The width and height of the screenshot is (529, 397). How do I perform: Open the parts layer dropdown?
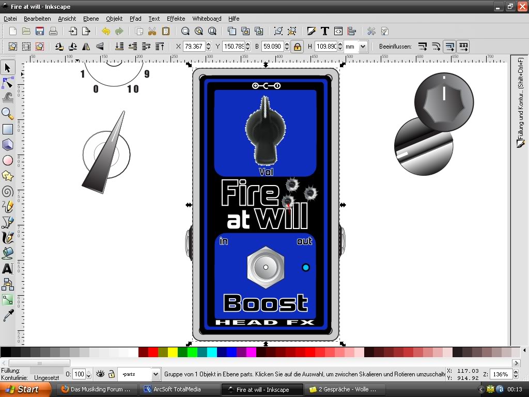click(x=155, y=374)
